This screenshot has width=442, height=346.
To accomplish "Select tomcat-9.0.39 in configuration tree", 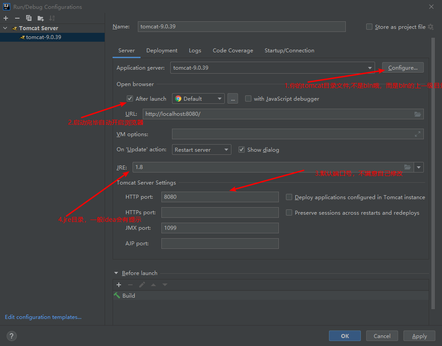I will 52,37.
